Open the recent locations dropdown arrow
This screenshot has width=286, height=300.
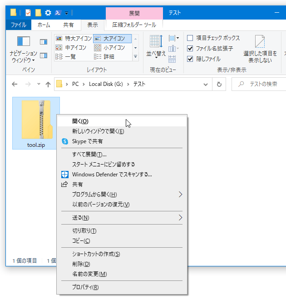coord(39,84)
